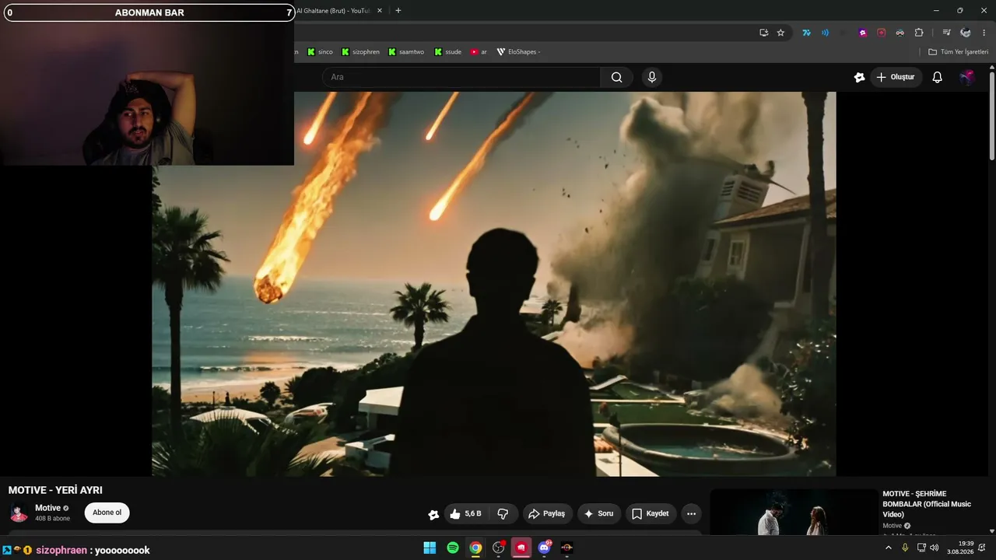996x560 pixels.
Task: Open the media controls music-note icon
Action: [946, 33]
